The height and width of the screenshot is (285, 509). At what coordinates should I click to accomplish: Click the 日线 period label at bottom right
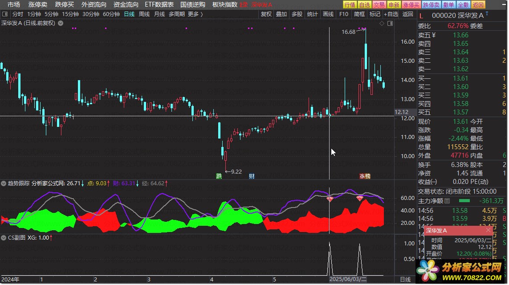405,280
